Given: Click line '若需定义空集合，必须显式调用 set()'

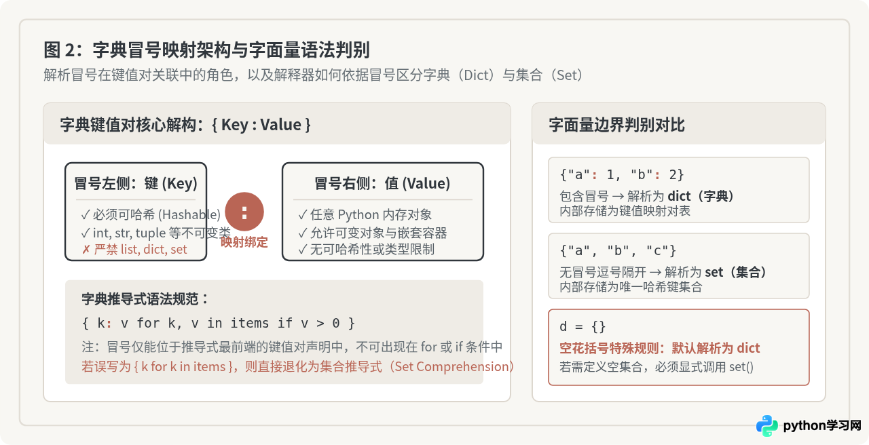Looking at the screenshot, I should 657,367.
